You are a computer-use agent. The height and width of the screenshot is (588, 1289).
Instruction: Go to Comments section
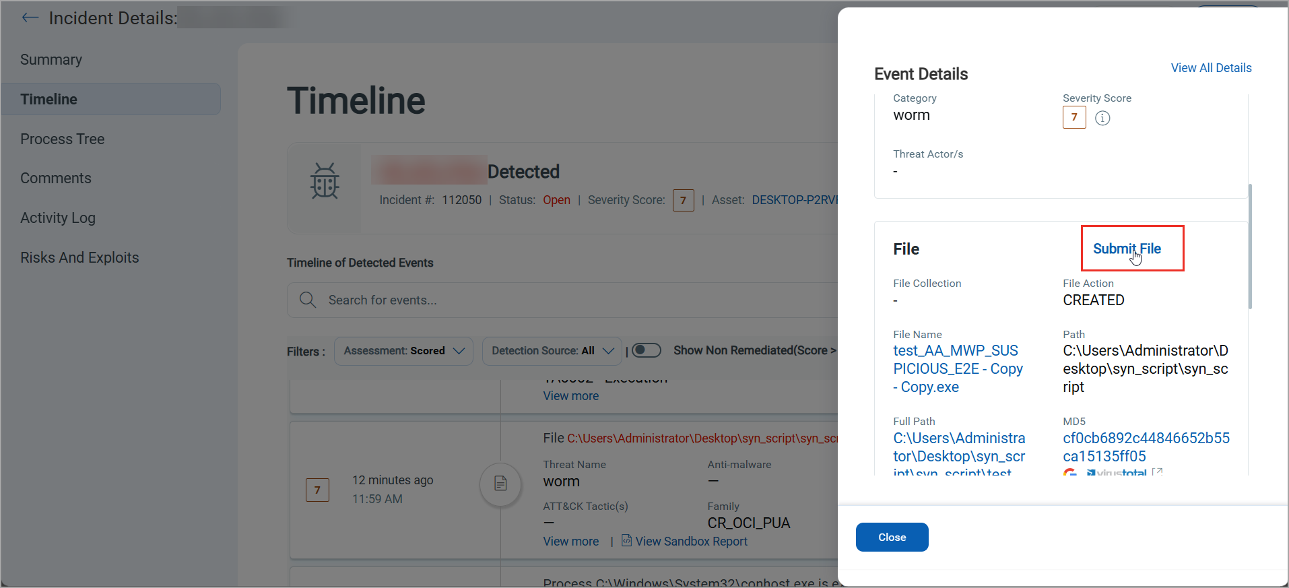pyautogui.click(x=56, y=178)
